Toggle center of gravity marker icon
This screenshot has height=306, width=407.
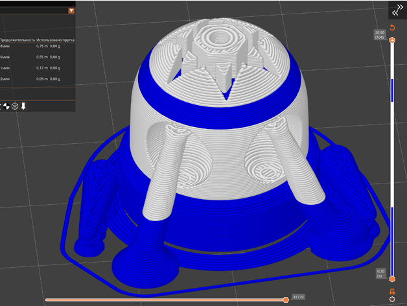coord(6,106)
